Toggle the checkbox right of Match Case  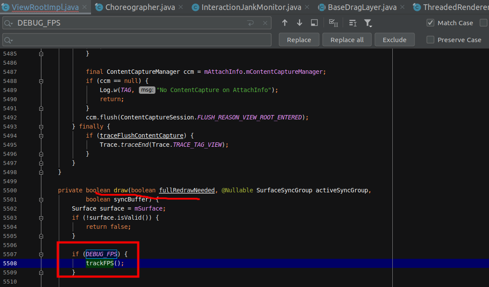click(x=484, y=23)
